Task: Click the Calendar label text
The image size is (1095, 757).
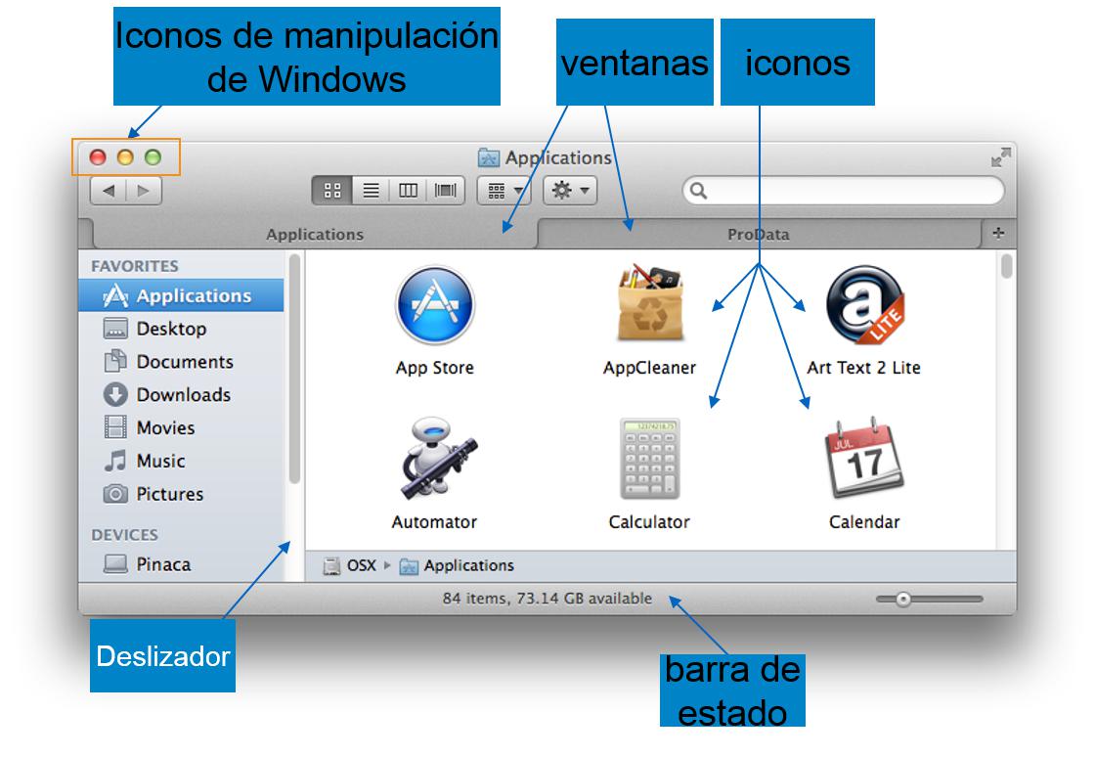Action: (x=864, y=522)
